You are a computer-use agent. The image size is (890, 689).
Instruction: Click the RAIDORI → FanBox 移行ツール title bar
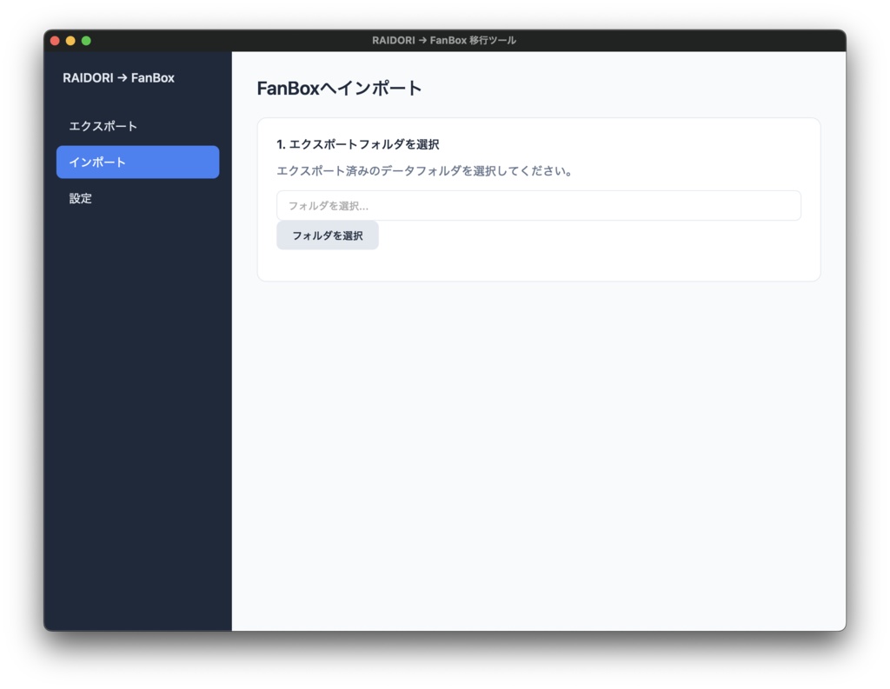(445, 40)
